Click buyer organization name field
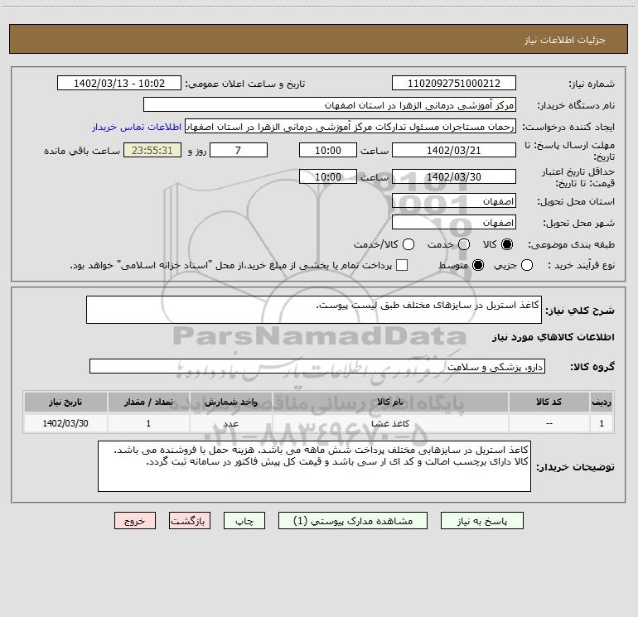The height and width of the screenshot is (617, 638). point(330,105)
